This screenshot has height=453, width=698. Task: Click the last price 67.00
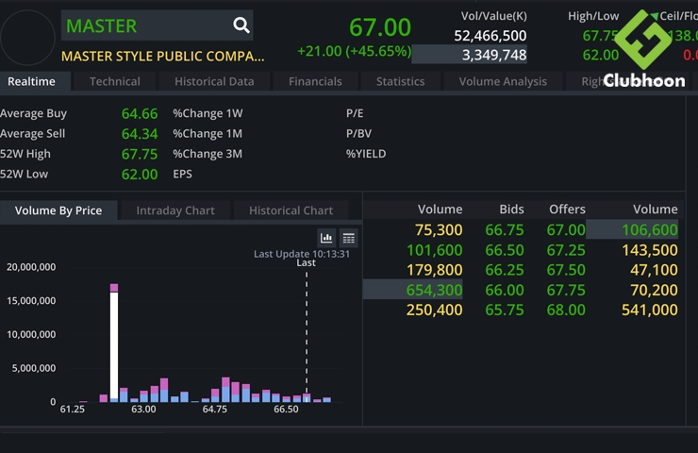pyautogui.click(x=380, y=27)
